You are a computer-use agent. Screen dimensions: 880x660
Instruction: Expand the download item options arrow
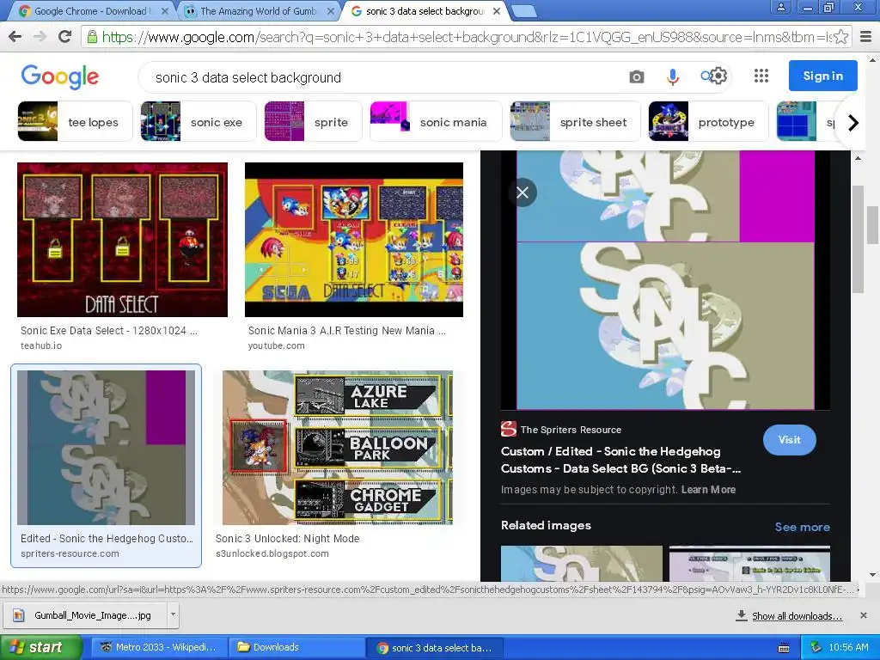[x=173, y=614]
